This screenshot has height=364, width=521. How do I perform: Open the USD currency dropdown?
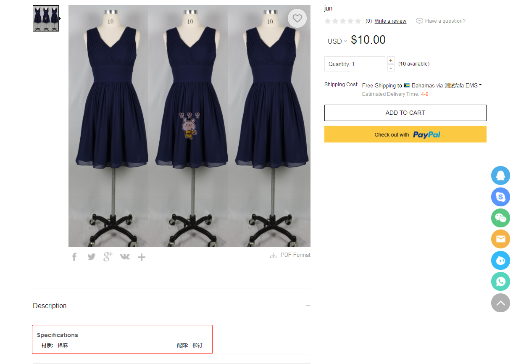[x=337, y=41]
